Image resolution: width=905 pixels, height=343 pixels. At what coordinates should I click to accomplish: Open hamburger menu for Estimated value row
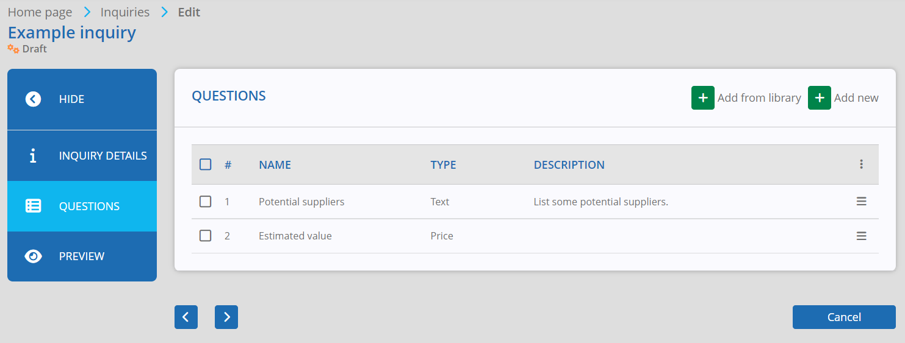861,236
